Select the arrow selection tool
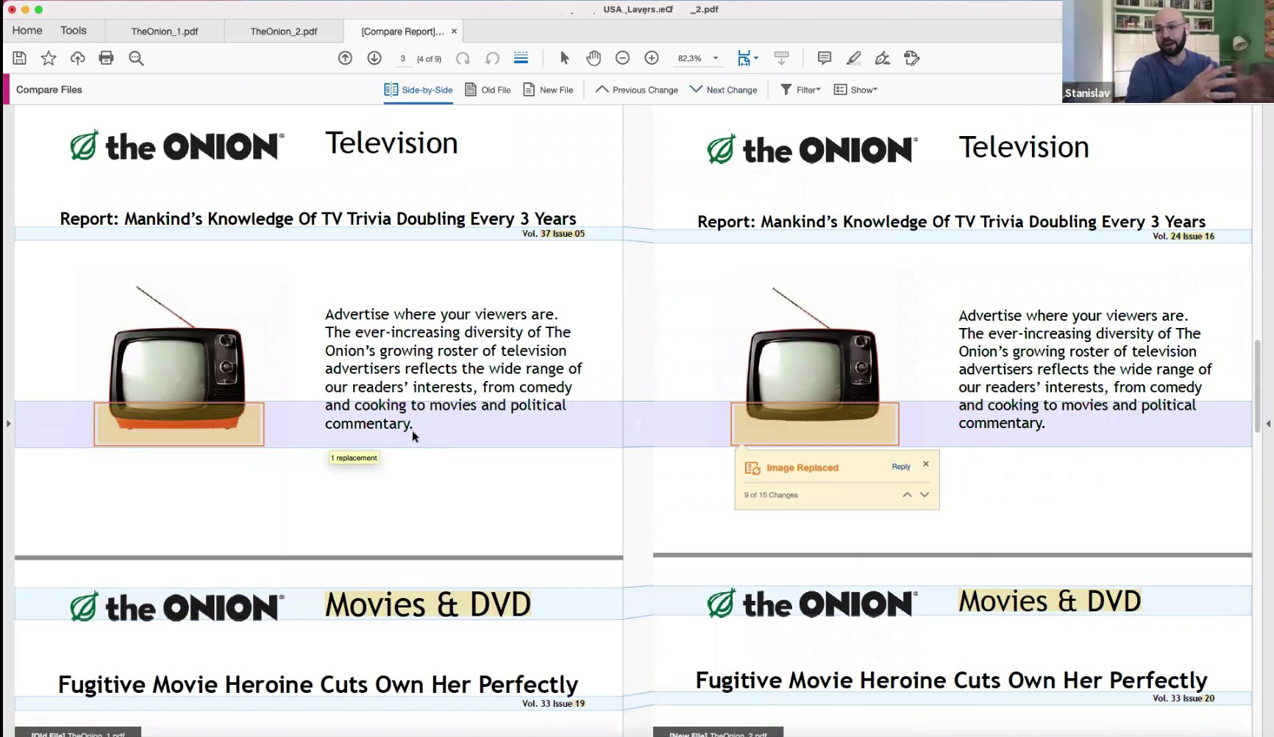 pos(564,58)
